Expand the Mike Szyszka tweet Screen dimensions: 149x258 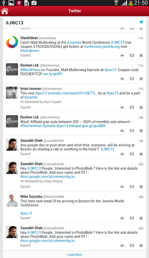coord(25,218)
